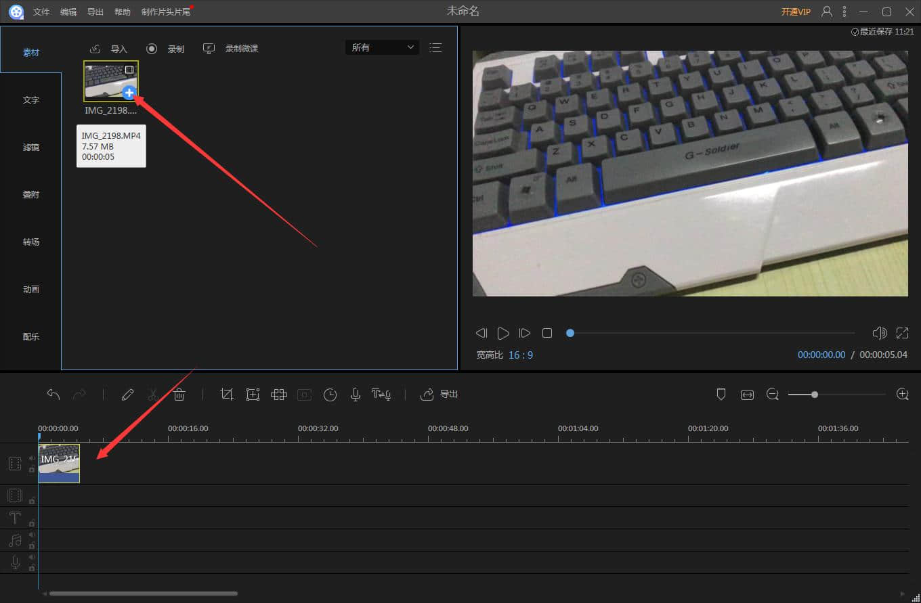Click the crop tool icon in timeline toolbar

[227, 395]
